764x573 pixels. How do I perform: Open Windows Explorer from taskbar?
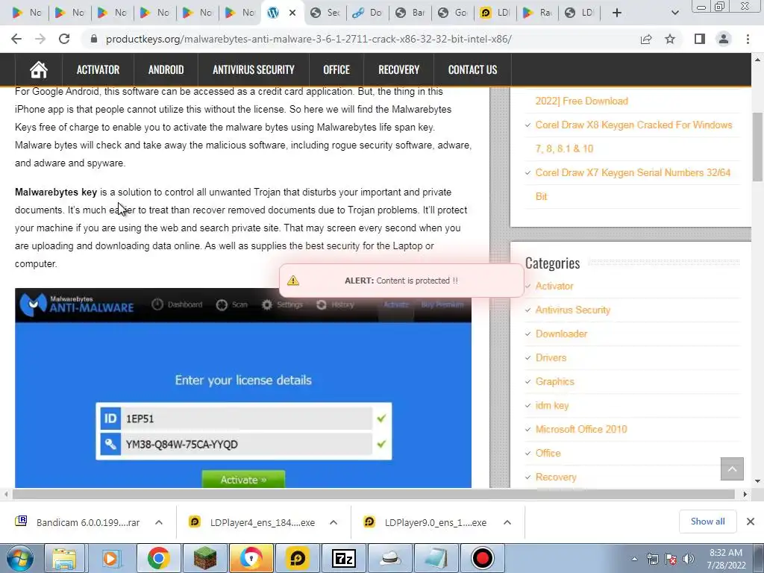[x=64, y=558]
